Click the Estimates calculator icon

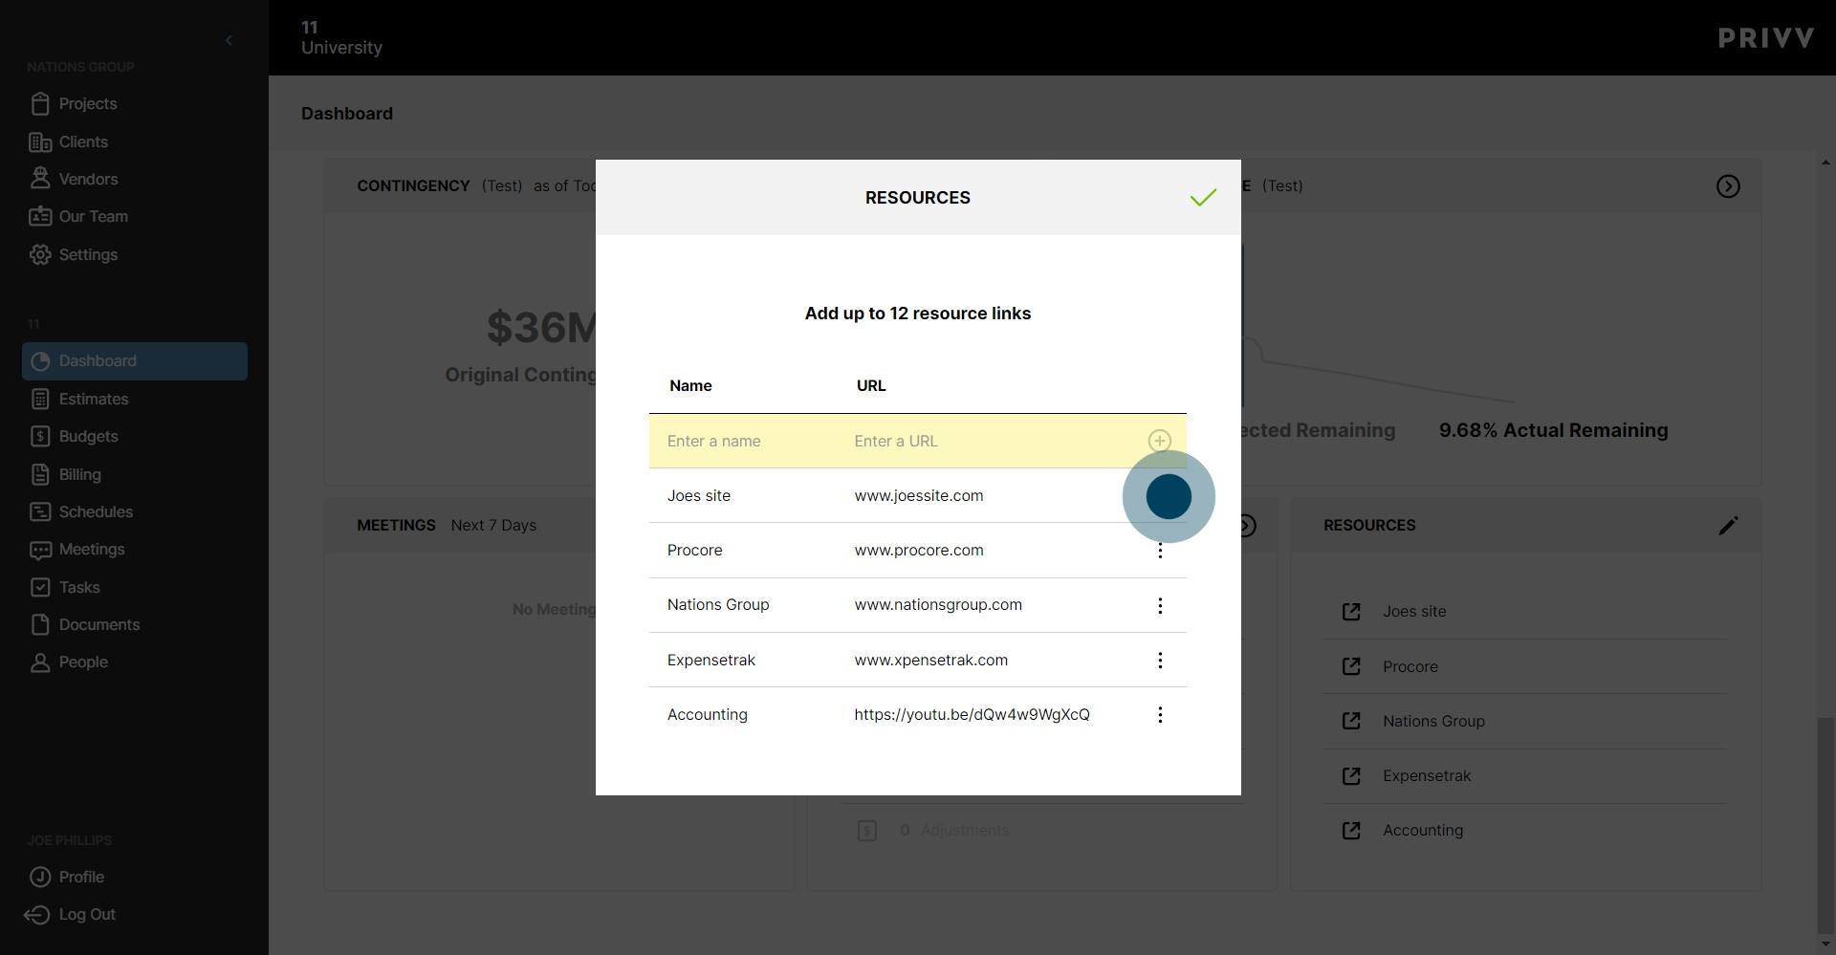pos(40,399)
